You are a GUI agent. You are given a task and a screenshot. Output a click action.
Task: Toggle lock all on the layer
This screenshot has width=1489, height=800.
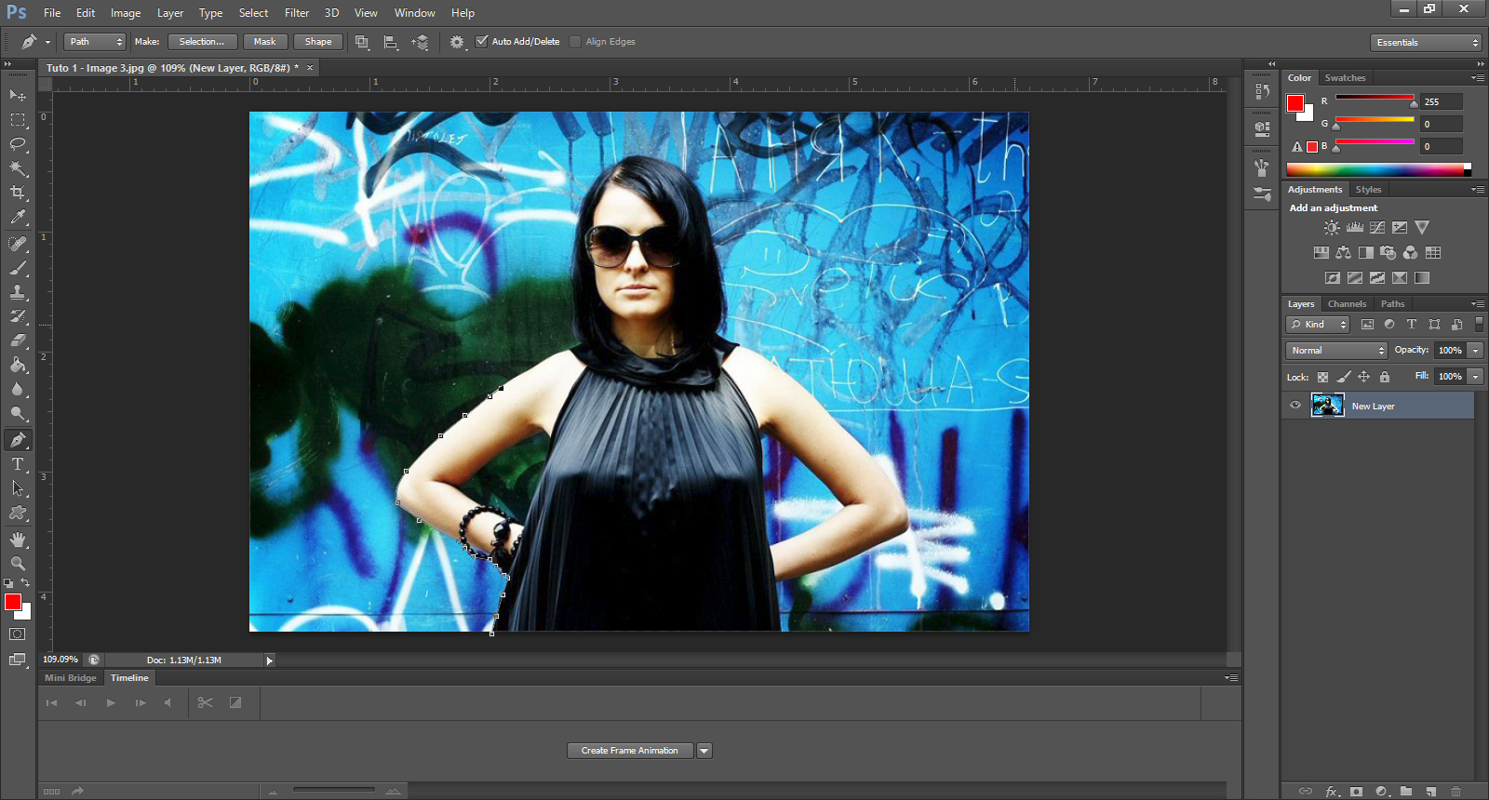[x=1385, y=377]
